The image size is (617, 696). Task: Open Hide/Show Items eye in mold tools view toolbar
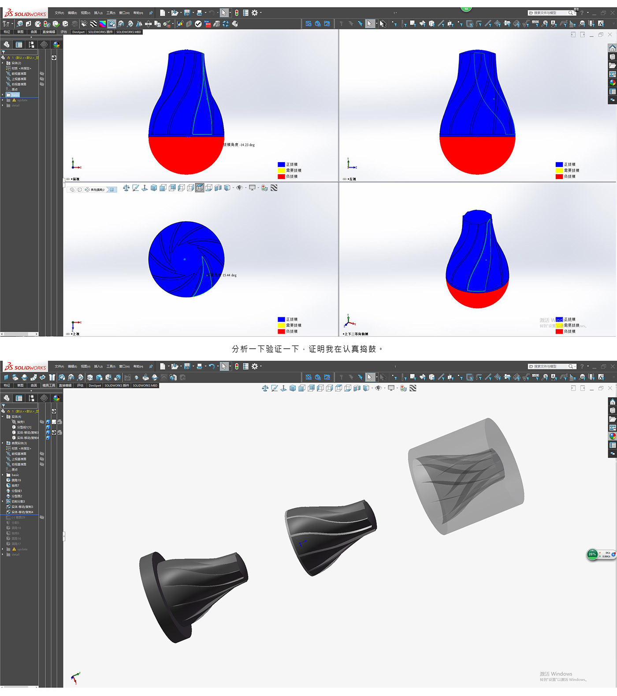(378, 388)
